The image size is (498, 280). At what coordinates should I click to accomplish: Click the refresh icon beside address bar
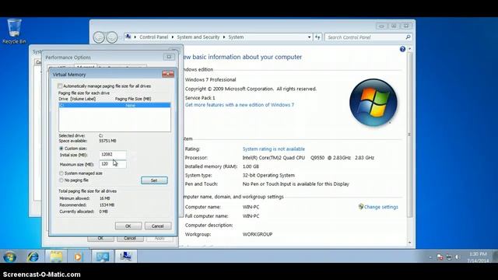[317, 37]
